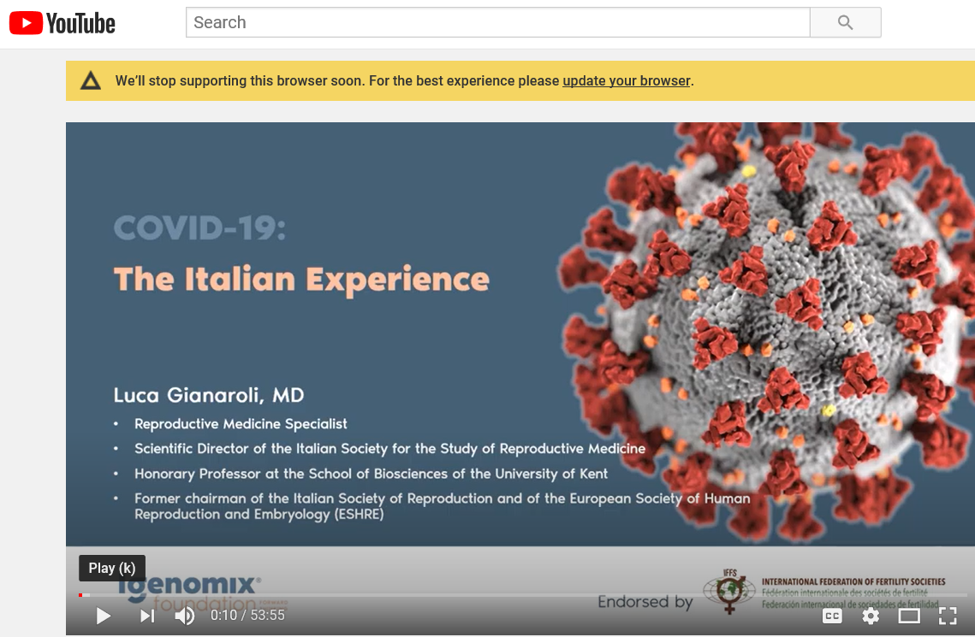The height and width of the screenshot is (637, 975).
Task: Click the "Luca Gianaroli, MD" name text
Action: (x=209, y=395)
